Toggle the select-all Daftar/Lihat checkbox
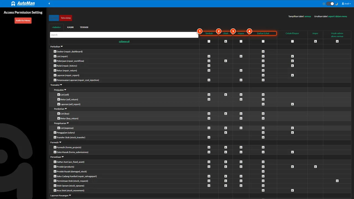 [263, 41]
